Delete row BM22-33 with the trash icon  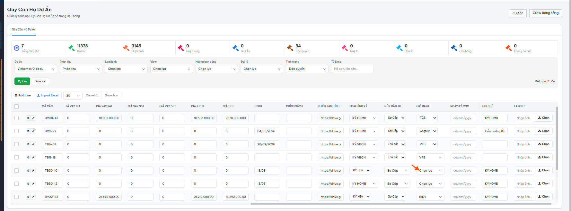(x=28, y=197)
